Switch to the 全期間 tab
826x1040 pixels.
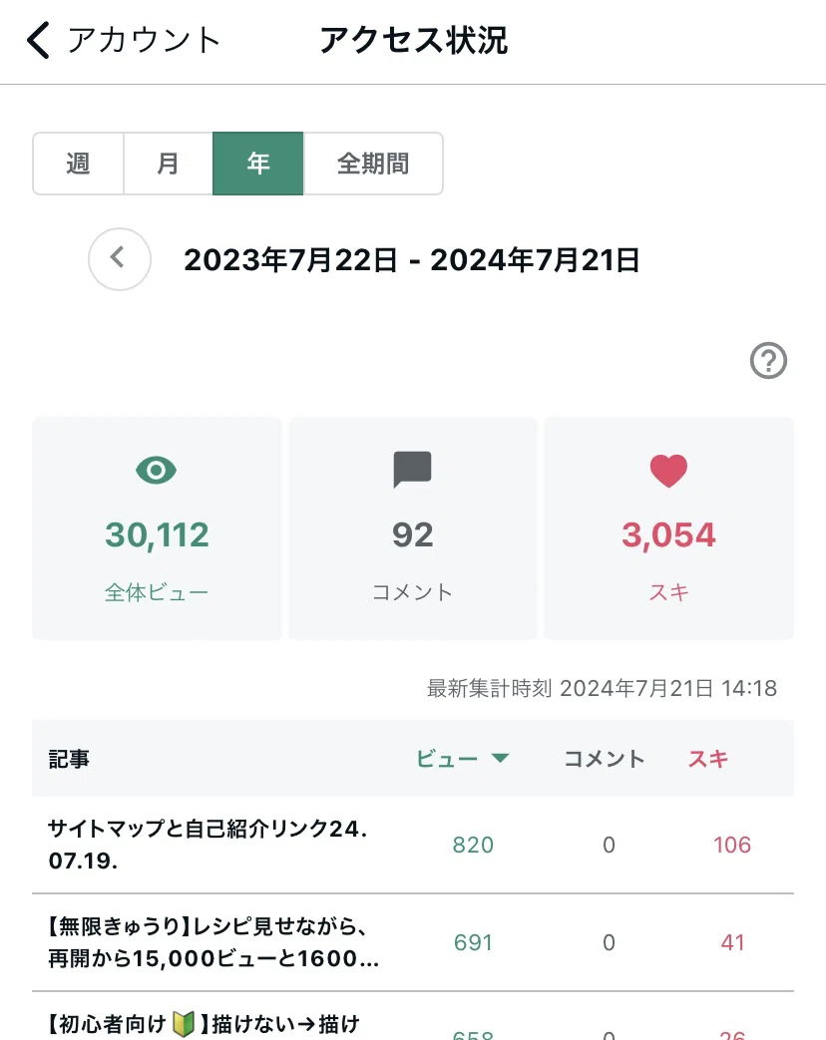(x=373, y=164)
